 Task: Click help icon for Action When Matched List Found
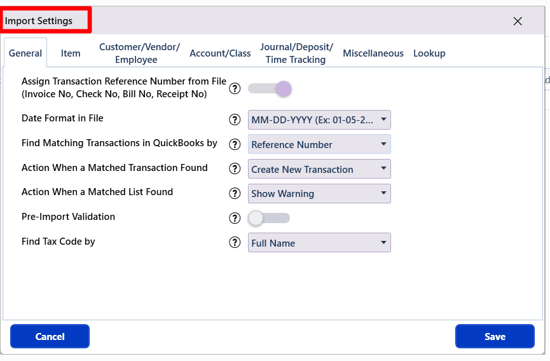[235, 193]
